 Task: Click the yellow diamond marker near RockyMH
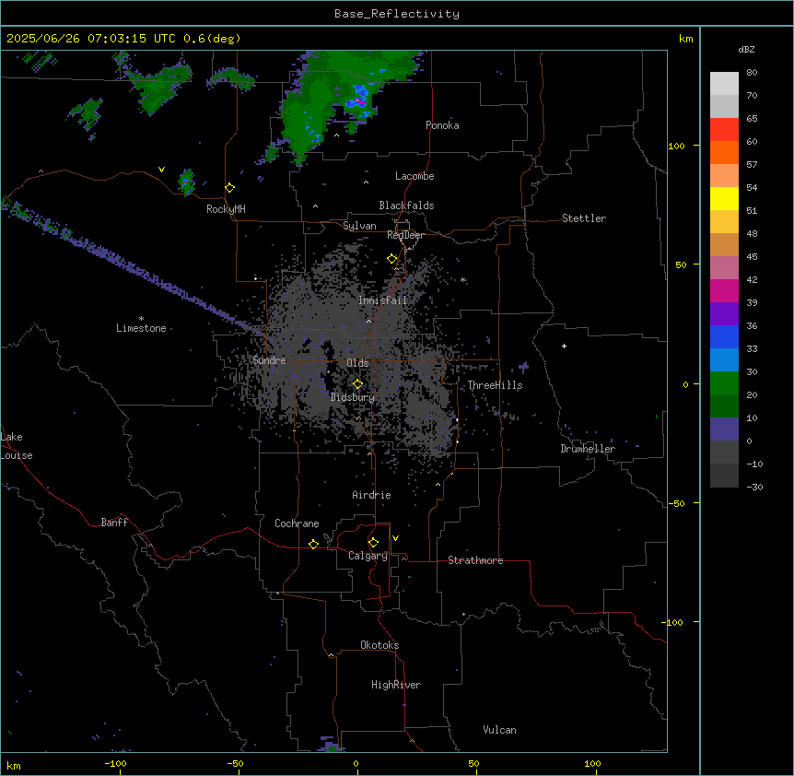click(230, 188)
